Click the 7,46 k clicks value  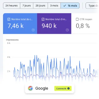click(15, 26)
